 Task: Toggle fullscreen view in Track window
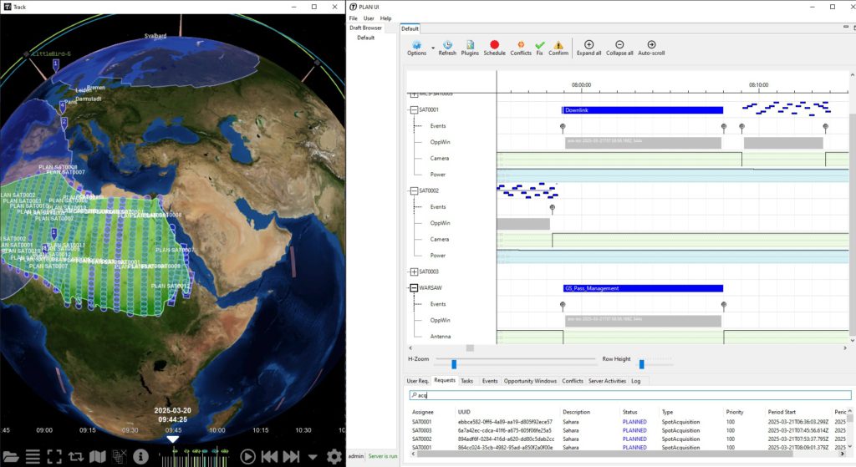point(54,457)
